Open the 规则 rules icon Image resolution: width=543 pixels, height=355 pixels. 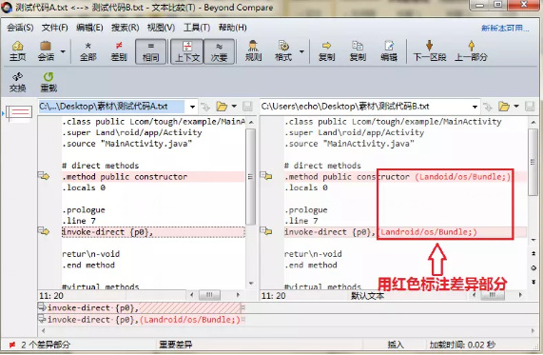tap(253, 51)
